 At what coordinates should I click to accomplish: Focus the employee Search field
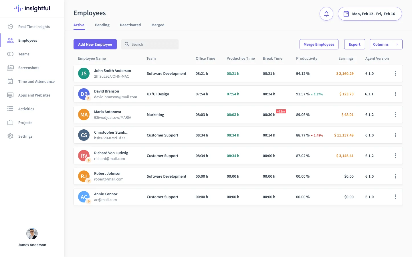pos(150,44)
